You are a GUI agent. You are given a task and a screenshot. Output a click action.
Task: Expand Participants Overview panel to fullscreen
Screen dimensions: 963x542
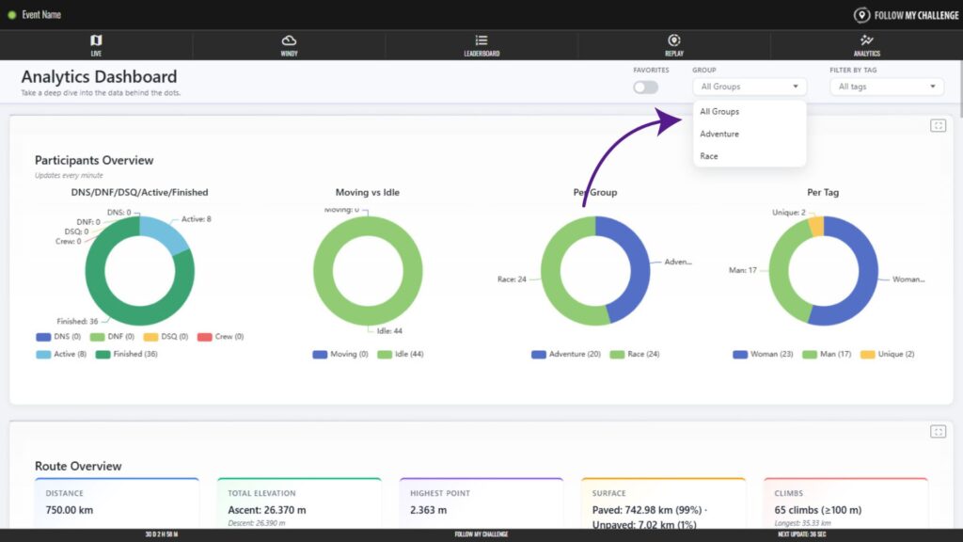(938, 126)
